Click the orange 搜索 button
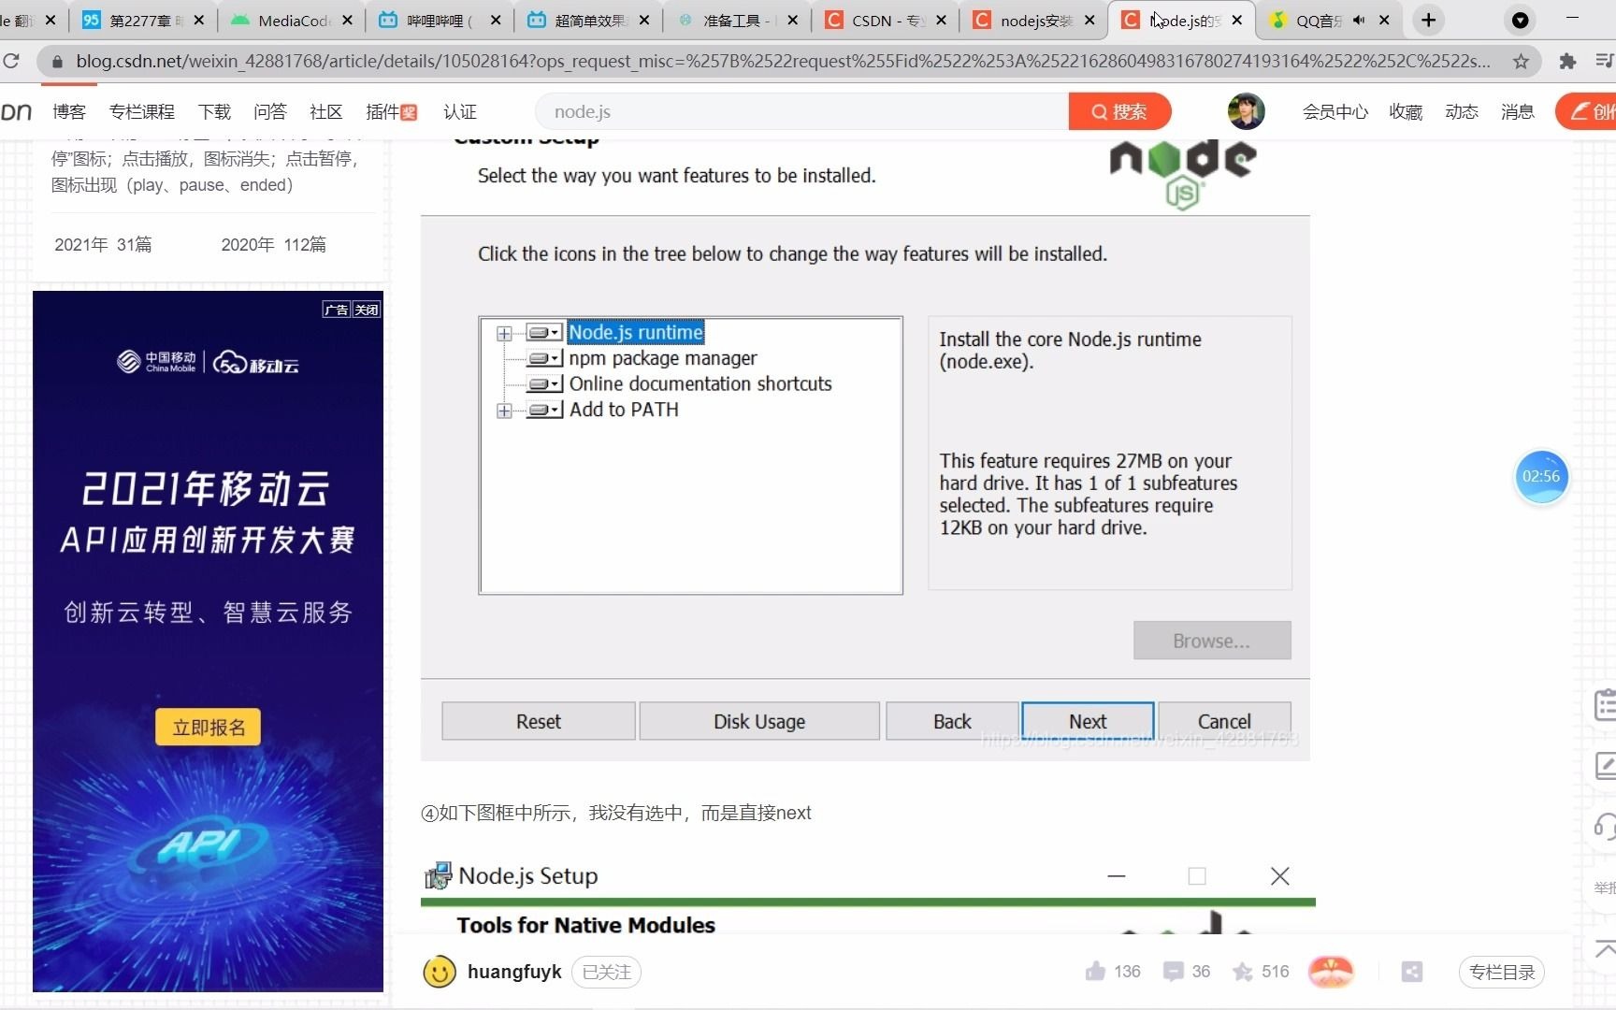1616x1010 pixels. click(1119, 111)
